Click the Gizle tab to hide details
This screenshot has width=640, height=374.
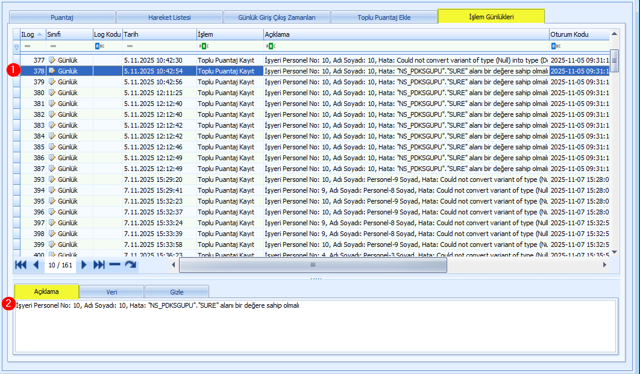coord(177,292)
